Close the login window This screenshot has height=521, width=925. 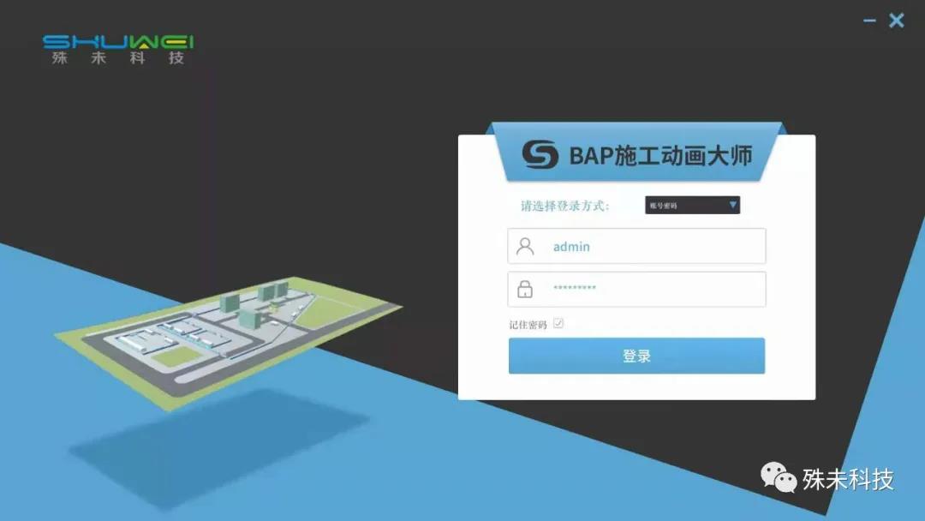click(x=896, y=21)
